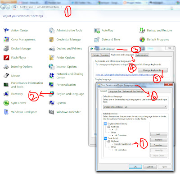Screen dimensions: 180x174
Task: Open the Color Management icon
Action: coord(6,40)
